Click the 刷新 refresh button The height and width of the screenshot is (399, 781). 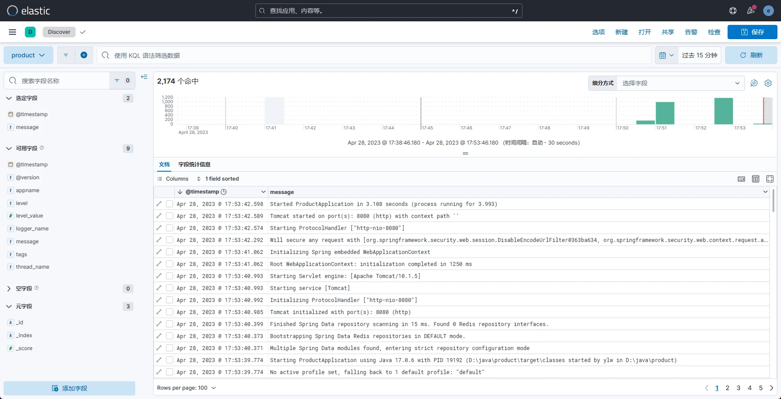click(751, 55)
